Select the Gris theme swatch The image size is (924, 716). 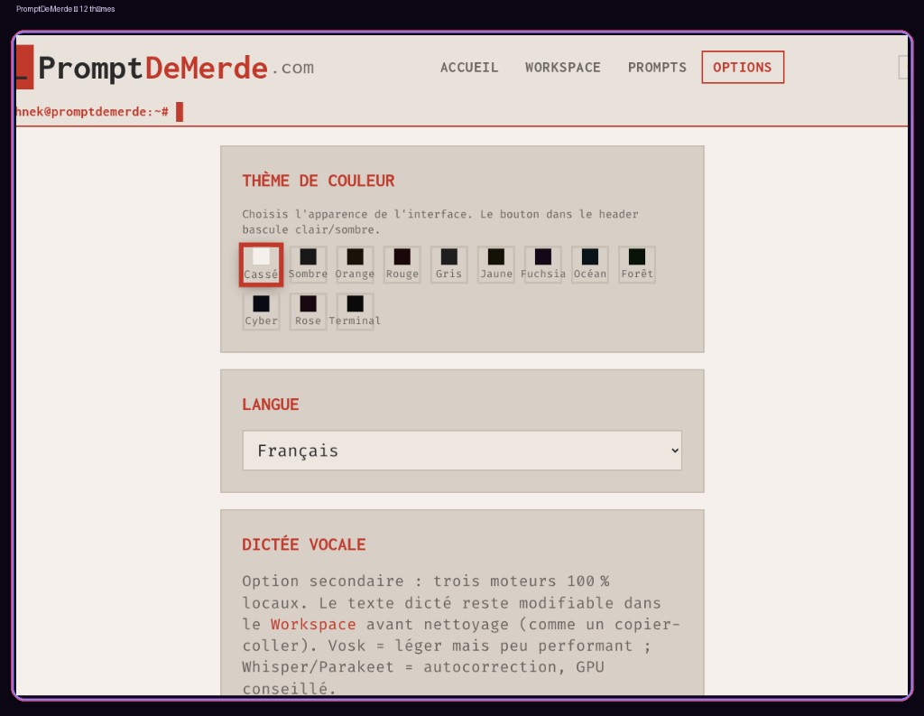(449, 265)
